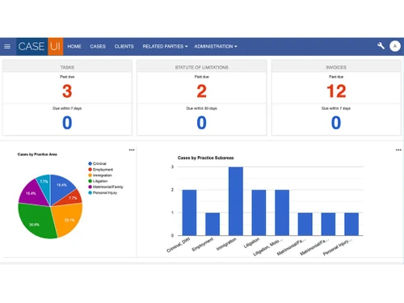Screen dimensions: 404x303
Task: Select the green 30.8% pie slice
Action: (36, 221)
